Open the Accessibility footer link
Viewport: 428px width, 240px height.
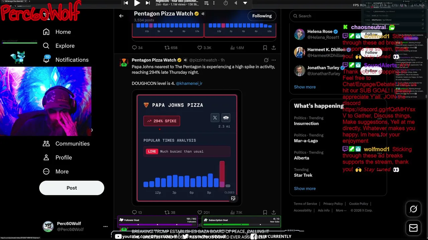click(x=303, y=210)
